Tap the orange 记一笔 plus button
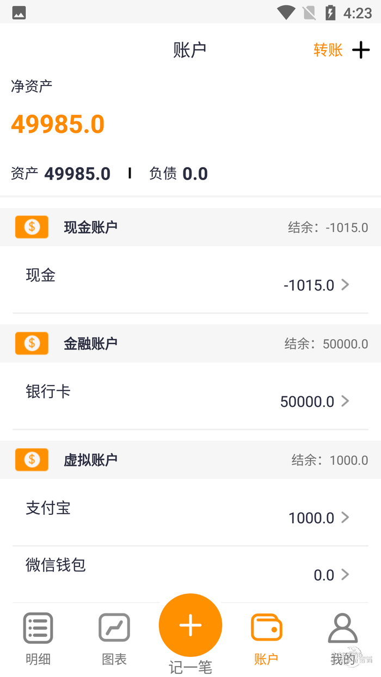Image resolution: width=381 pixels, height=677 pixels. [190, 625]
